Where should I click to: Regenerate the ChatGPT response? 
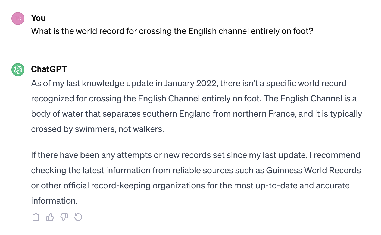(78, 217)
